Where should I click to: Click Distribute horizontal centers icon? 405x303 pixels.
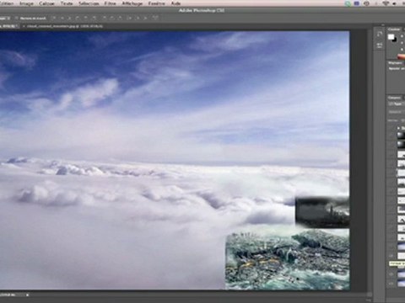click(x=138, y=18)
